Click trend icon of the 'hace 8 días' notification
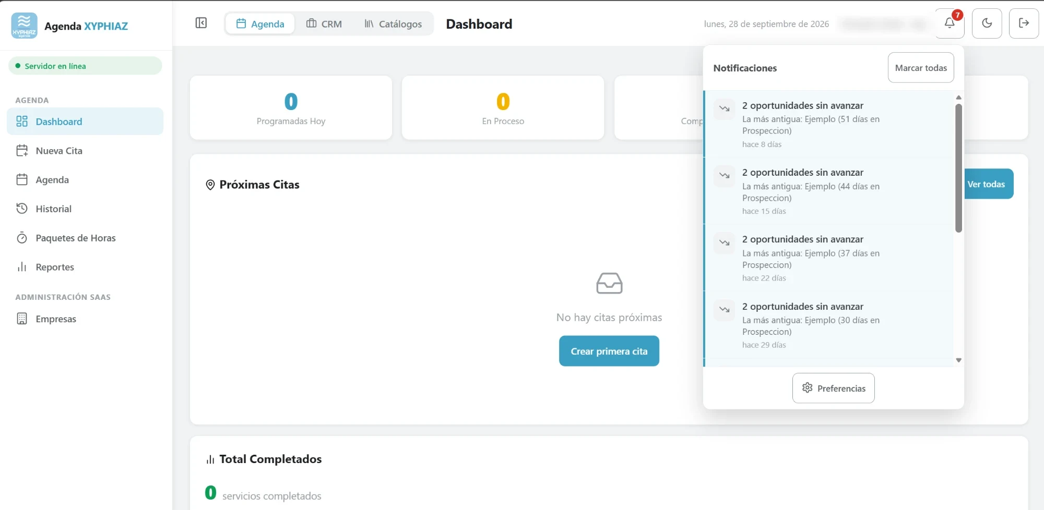1044x510 pixels. 724,108
